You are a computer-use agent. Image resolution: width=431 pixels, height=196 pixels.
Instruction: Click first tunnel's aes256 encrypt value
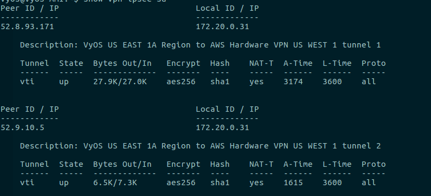click(x=181, y=82)
